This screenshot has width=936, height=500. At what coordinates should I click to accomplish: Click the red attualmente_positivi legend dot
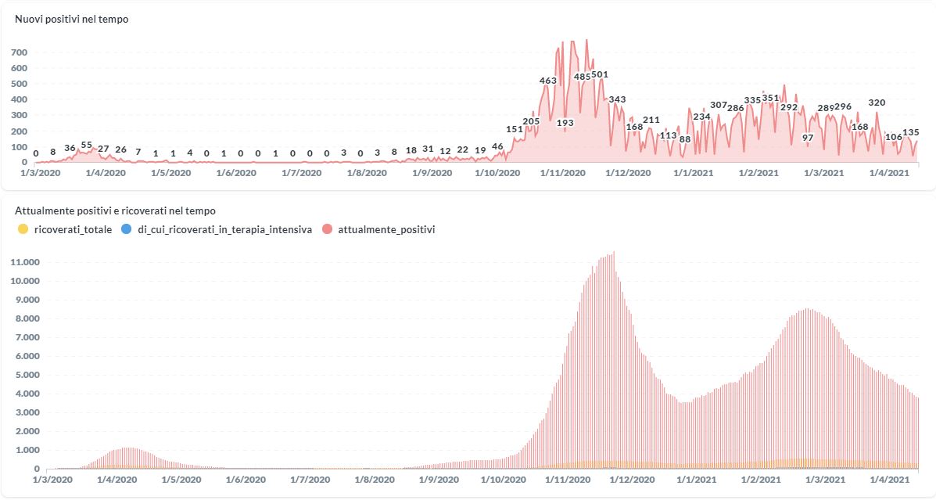[x=326, y=229]
